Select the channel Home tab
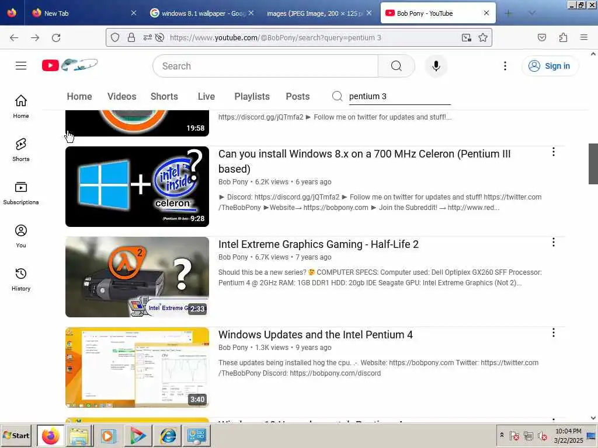The width and height of the screenshot is (598, 448). (79, 96)
